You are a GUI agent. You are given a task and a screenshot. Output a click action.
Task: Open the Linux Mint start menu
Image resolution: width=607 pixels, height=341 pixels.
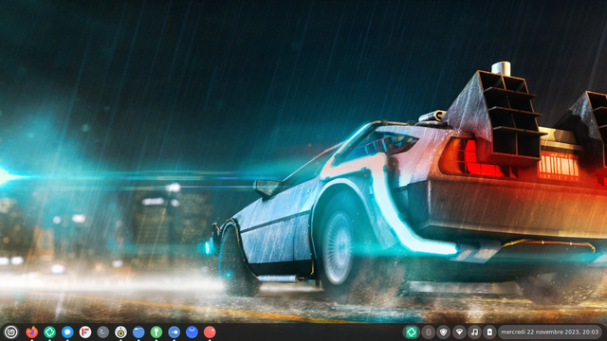[10, 332]
